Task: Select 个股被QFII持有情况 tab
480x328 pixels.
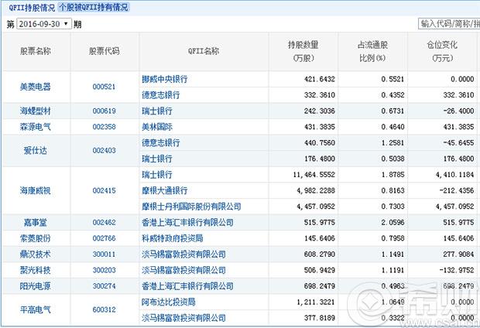Action: coord(94,7)
